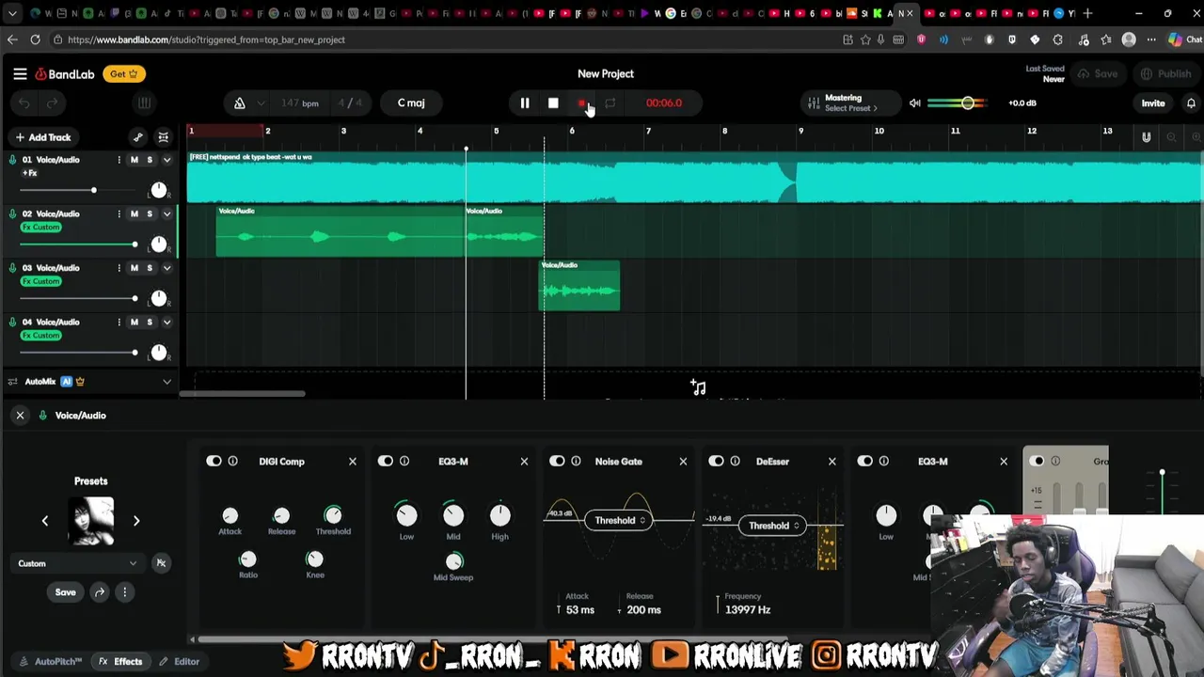Mute track 01 Voice/Audio
1204x677 pixels.
pyautogui.click(x=134, y=160)
